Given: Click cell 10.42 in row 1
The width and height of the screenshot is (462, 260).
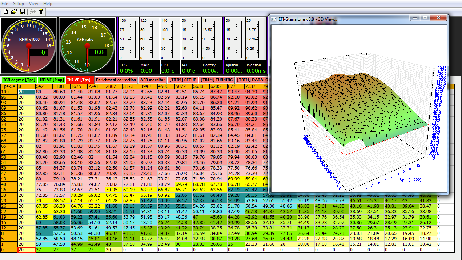Looking at the screenshot, I should point(428,244).
